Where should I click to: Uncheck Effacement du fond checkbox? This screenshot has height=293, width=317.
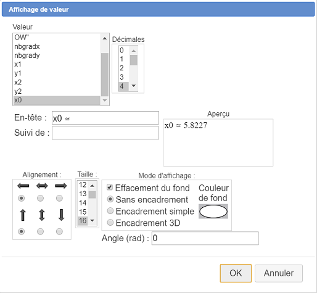[x=110, y=188]
